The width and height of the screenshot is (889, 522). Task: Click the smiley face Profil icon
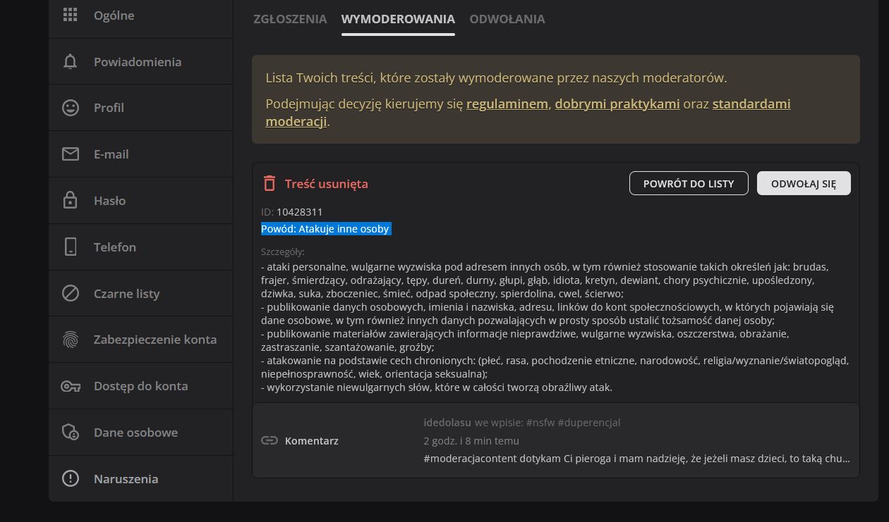coord(70,108)
